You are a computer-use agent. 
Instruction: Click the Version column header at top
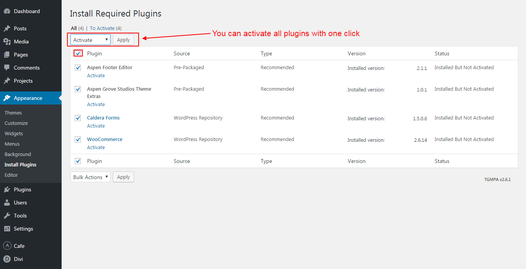click(x=357, y=53)
